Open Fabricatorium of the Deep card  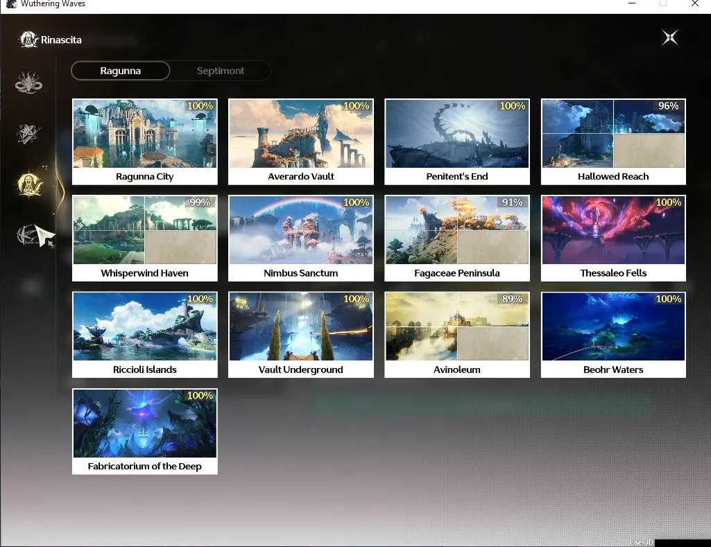(145, 431)
